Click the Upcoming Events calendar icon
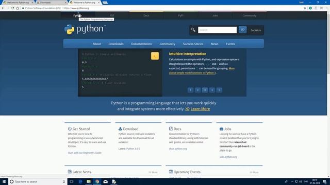Image resolution: width=330 pixels, height=185 pixels. pos(171,172)
